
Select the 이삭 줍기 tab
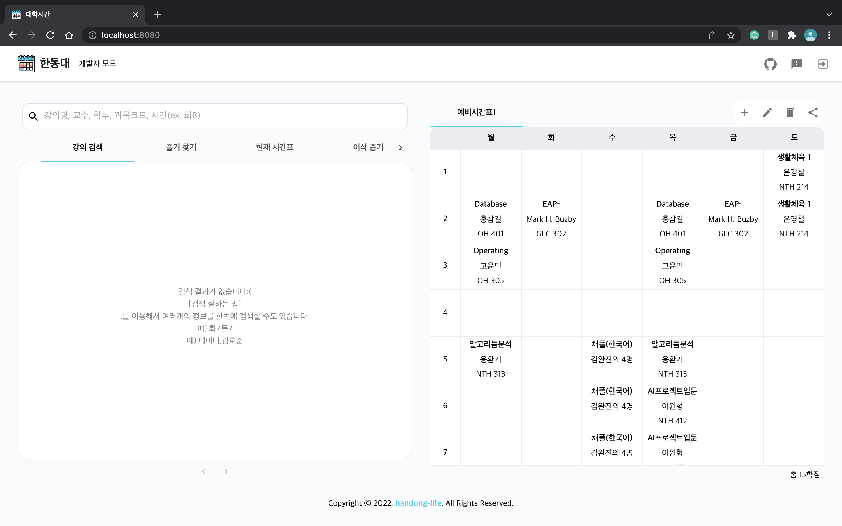pyautogui.click(x=368, y=147)
